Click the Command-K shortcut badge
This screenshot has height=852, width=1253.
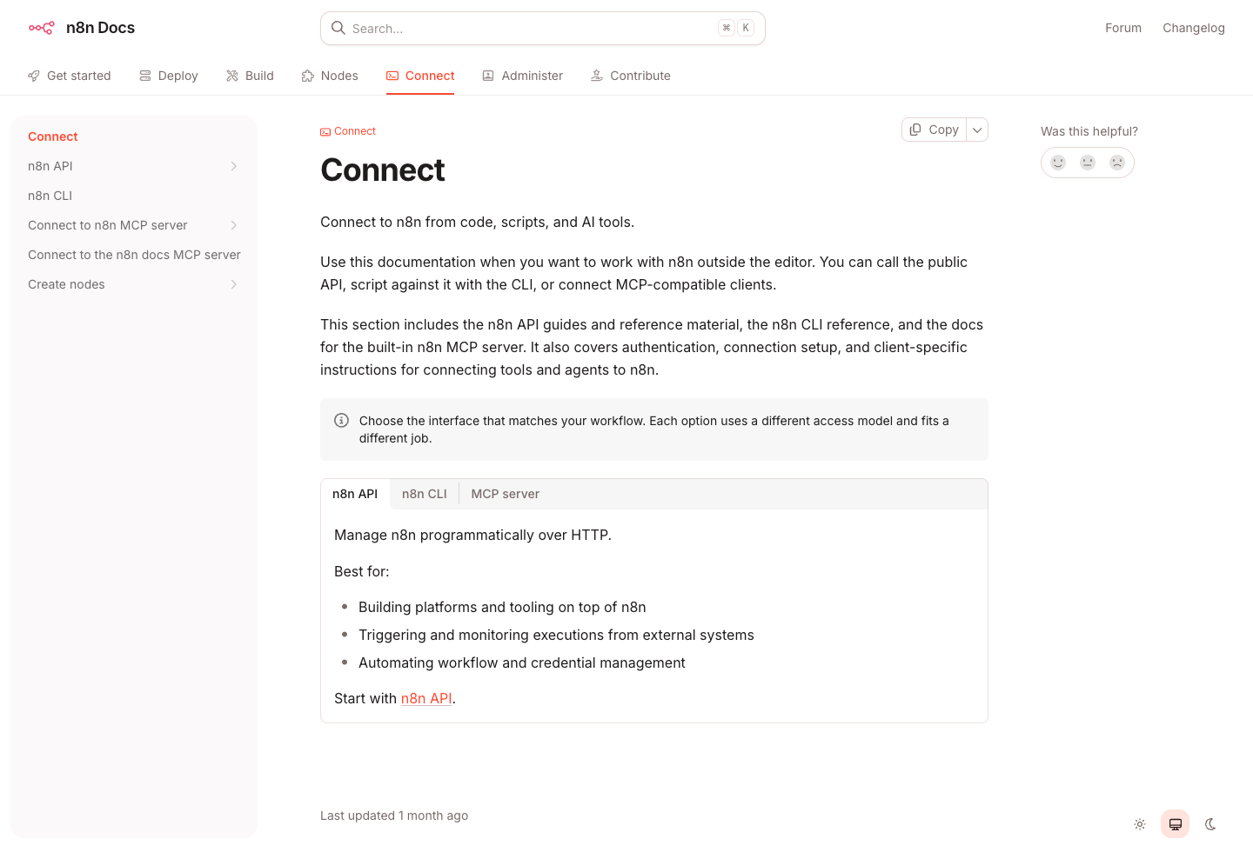click(x=736, y=28)
